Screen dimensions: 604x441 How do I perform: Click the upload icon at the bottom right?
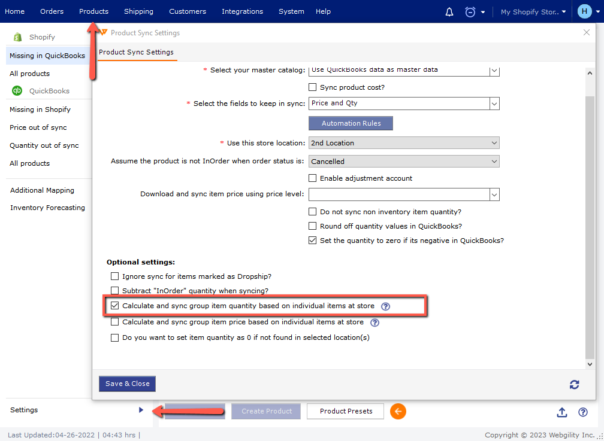point(562,412)
